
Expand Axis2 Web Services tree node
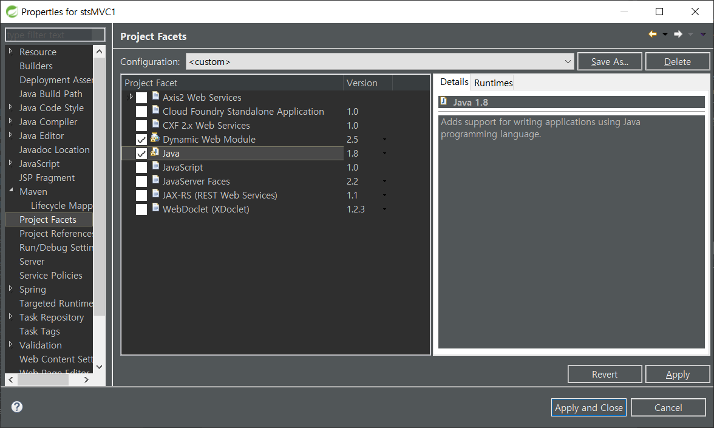[131, 97]
